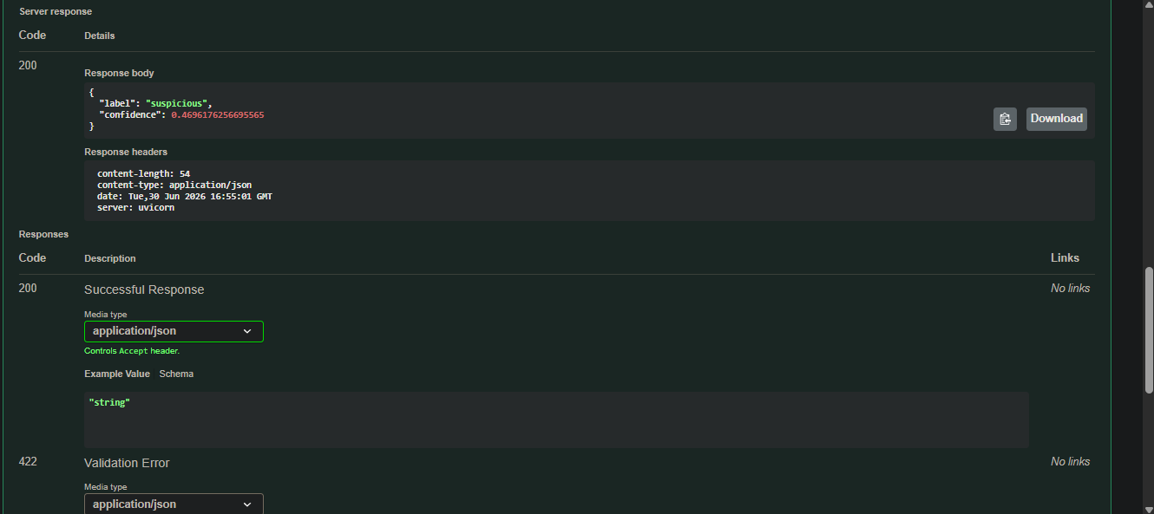Image resolution: width=1154 pixels, height=514 pixels.
Task: Click the Download button for response body
Action: (1057, 119)
